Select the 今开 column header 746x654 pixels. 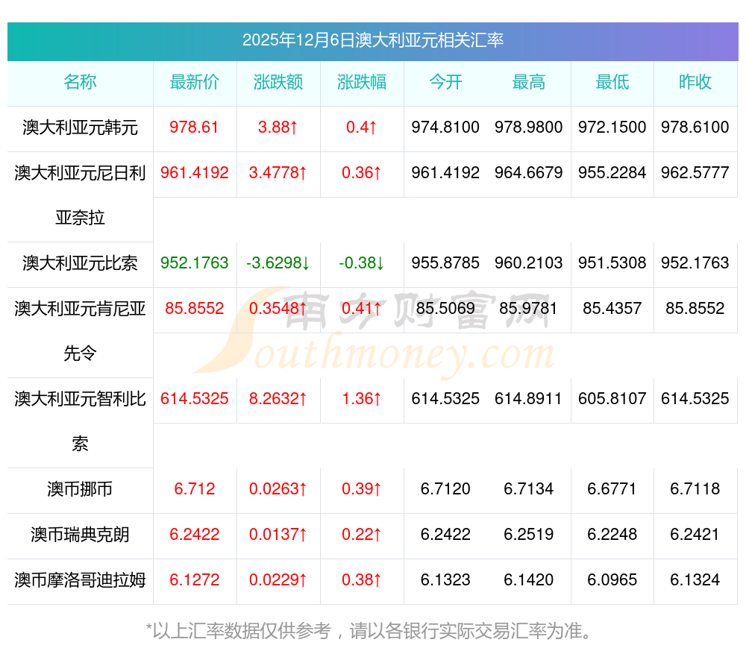[x=445, y=82]
